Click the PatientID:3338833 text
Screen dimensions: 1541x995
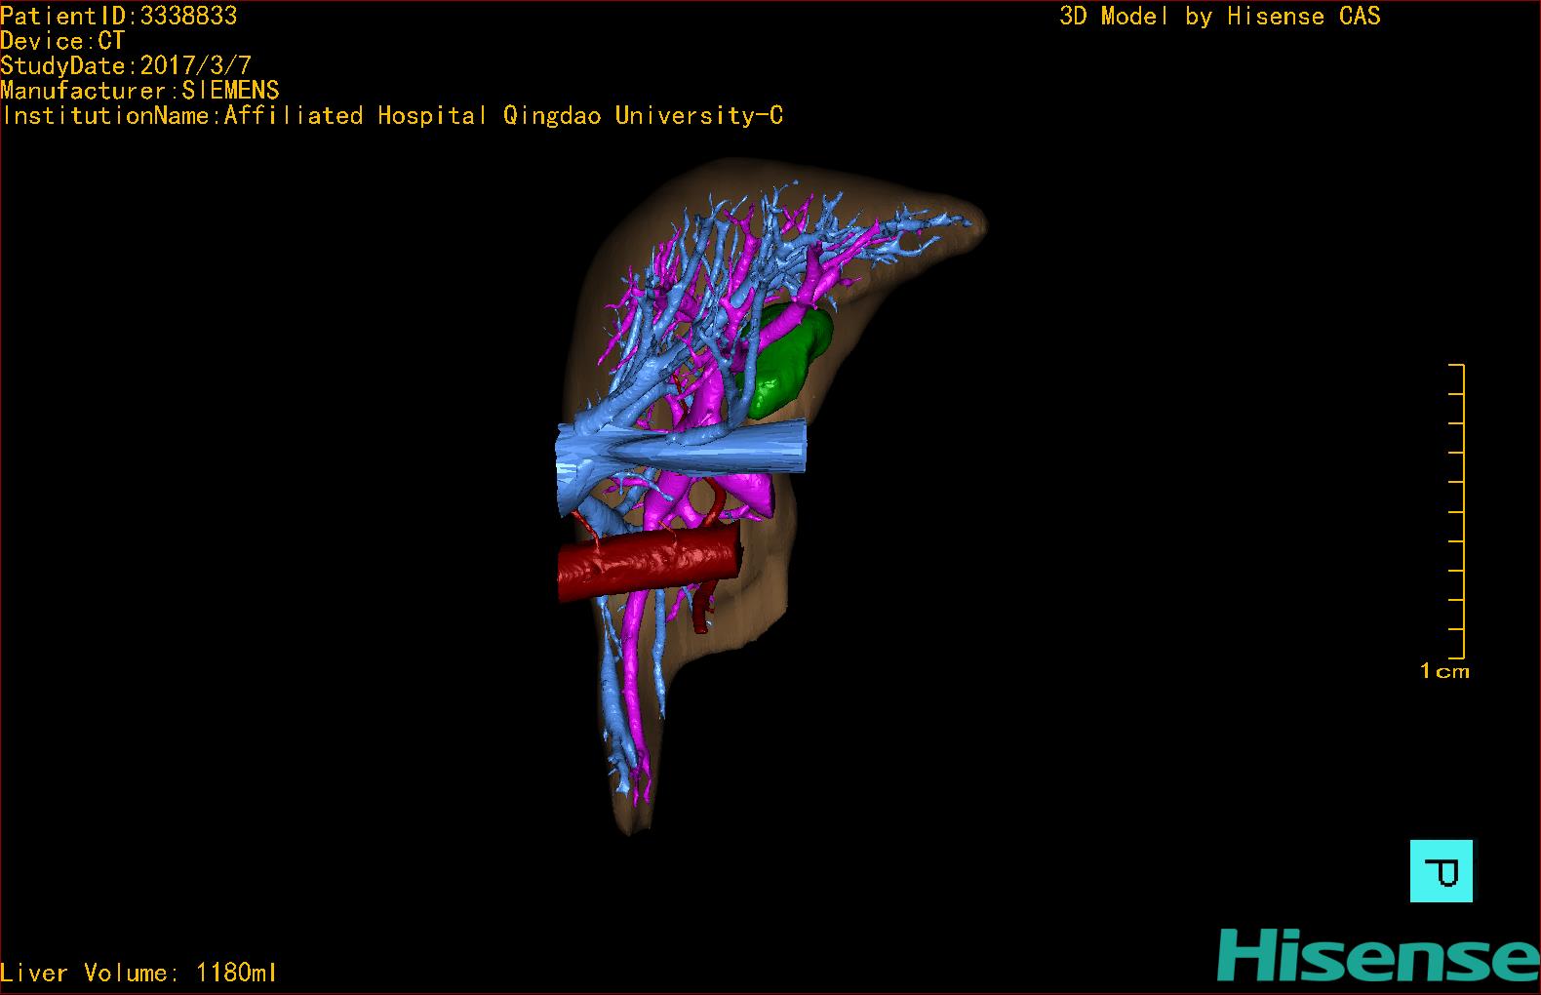tap(119, 16)
